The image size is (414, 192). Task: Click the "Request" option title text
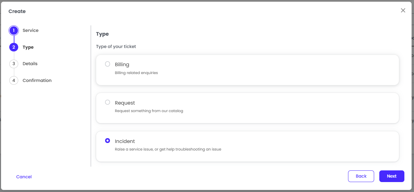coord(125,103)
